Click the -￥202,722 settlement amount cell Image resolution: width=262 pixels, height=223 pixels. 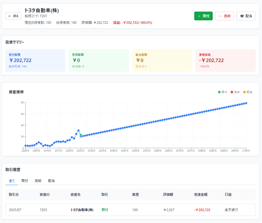(202, 210)
